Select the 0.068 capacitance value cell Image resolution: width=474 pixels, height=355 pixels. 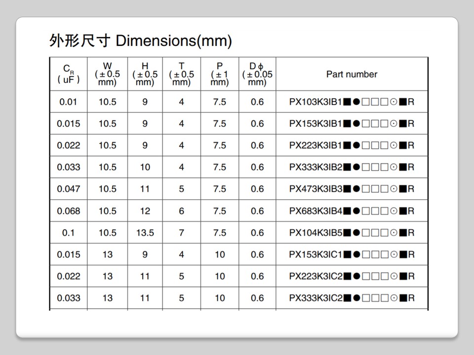[68, 211]
